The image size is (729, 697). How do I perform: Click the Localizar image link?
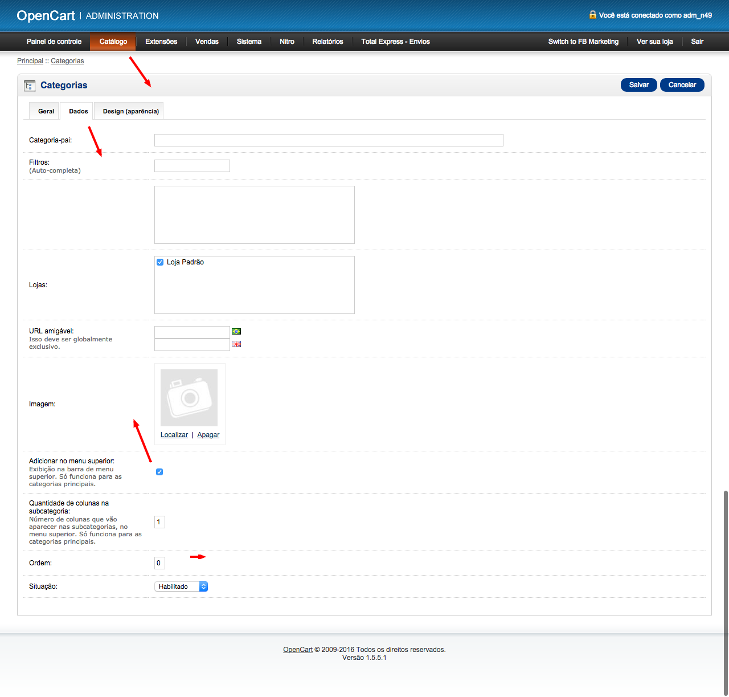(x=174, y=435)
